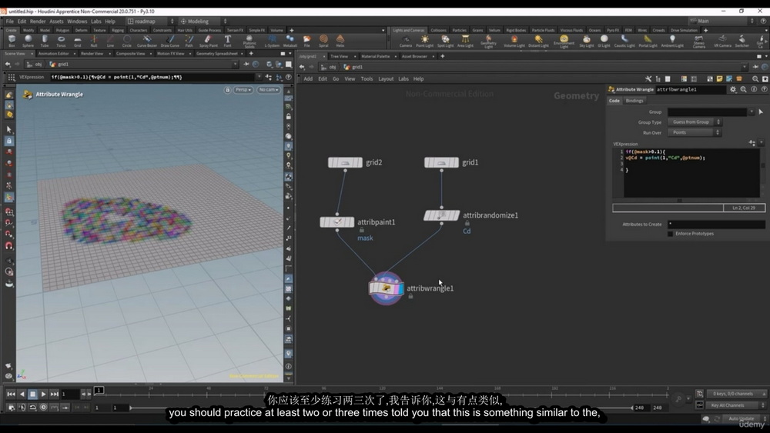This screenshot has height=433, width=770.
Task: Open the Main take selector dropdown
Action: (721, 21)
